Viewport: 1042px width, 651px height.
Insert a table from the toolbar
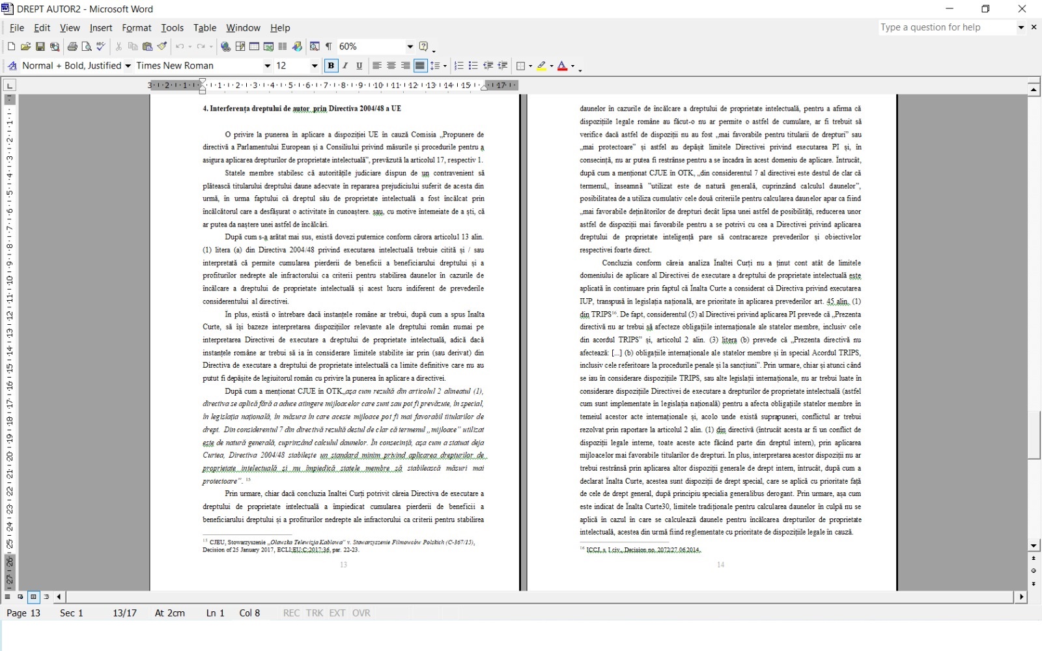pos(254,47)
